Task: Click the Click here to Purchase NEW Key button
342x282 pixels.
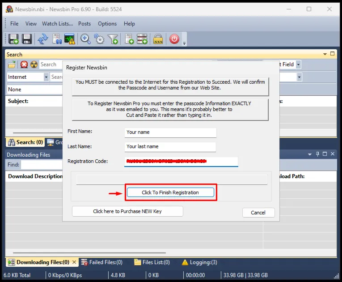Action: [127, 211]
